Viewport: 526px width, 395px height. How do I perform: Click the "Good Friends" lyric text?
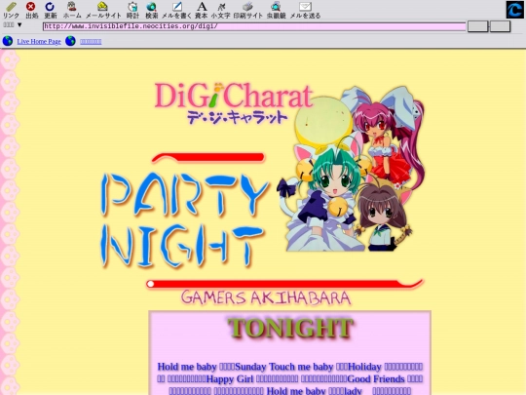click(x=376, y=378)
